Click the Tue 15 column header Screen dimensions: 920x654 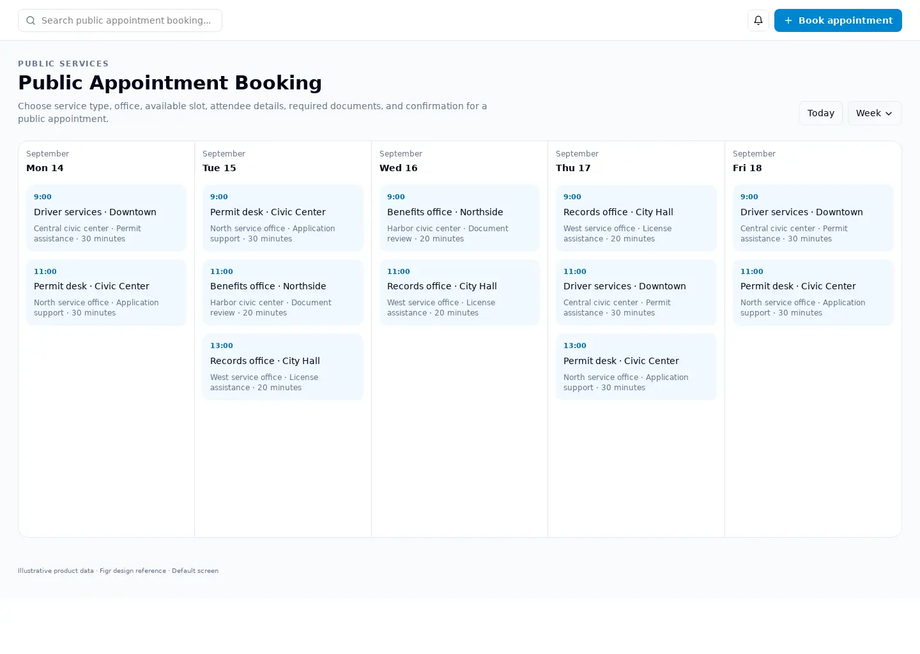click(x=219, y=168)
